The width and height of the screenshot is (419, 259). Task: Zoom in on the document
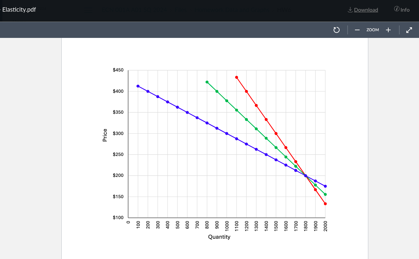(x=388, y=30)
